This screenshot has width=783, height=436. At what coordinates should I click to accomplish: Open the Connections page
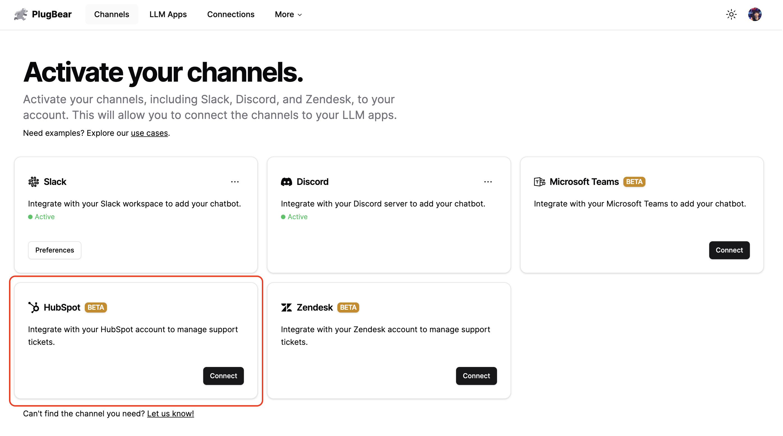pos(231,14)
